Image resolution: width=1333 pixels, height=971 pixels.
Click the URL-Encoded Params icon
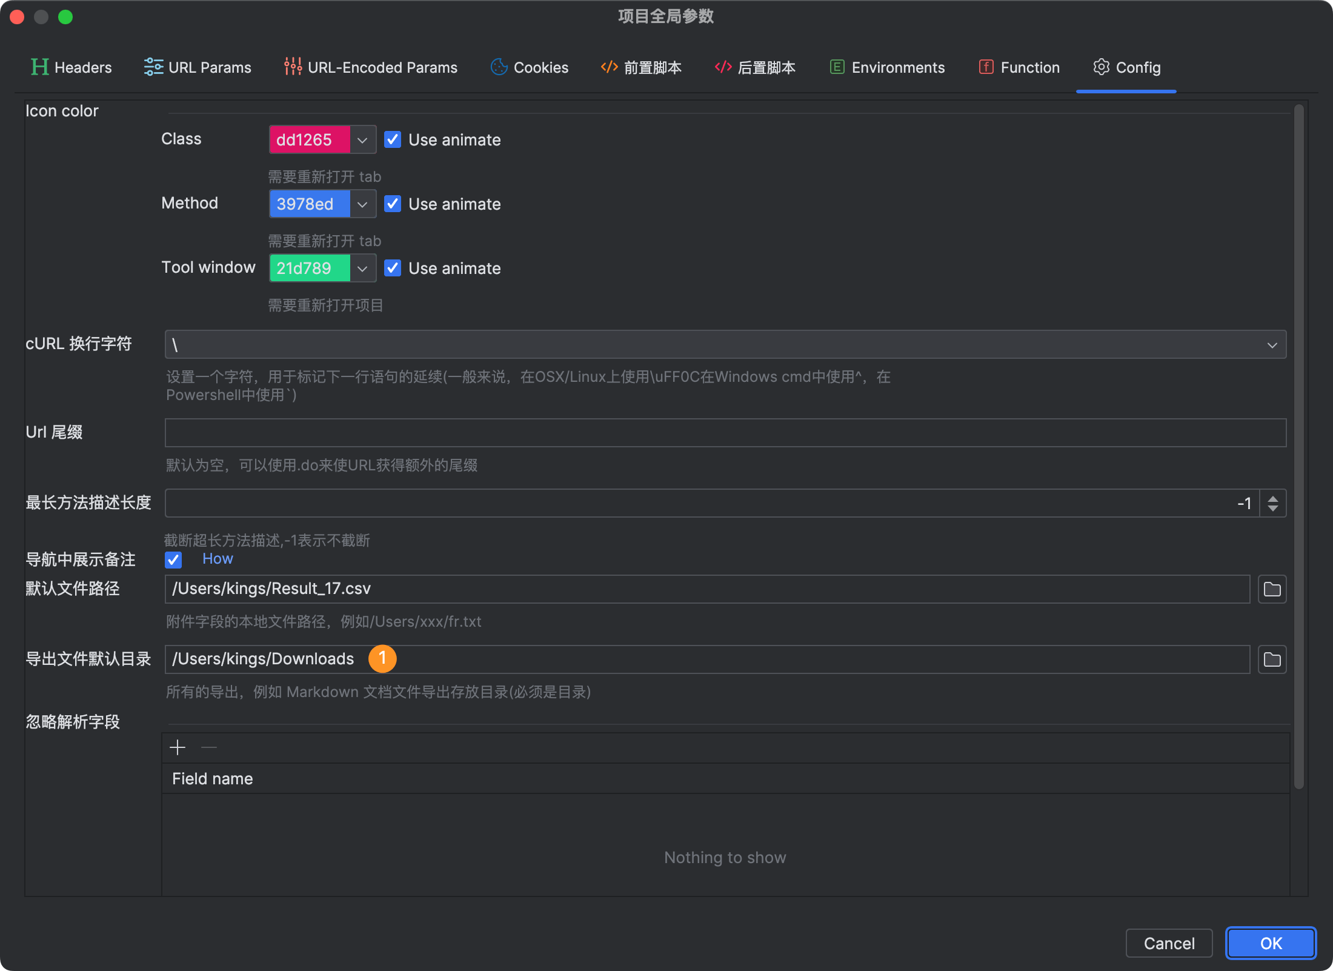292,66
